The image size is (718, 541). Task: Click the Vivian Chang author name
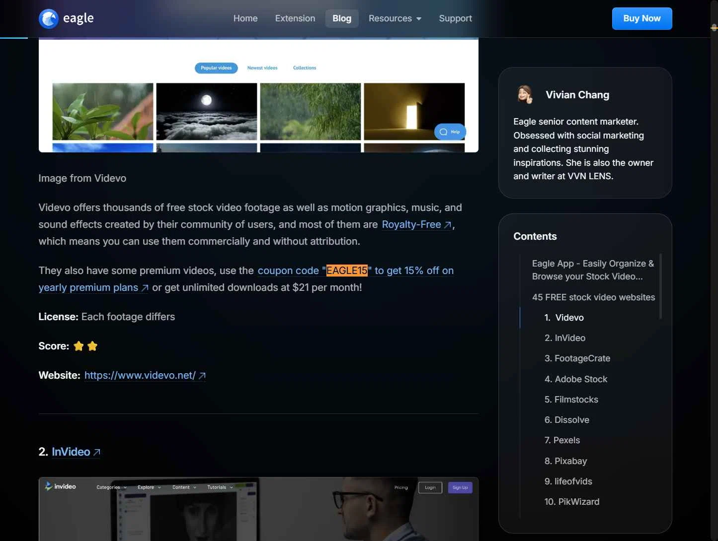point(577,95)
